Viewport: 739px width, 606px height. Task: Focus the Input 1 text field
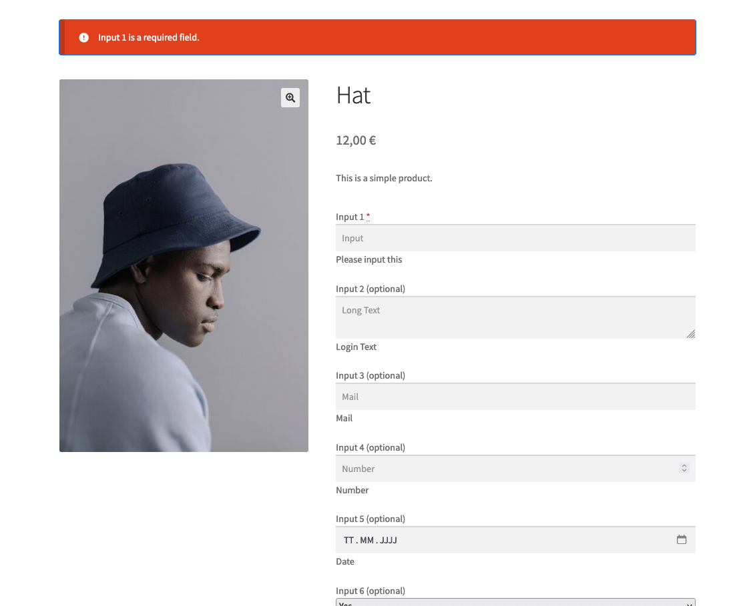tap(515, 238)
